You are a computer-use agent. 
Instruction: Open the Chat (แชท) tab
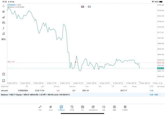[x=104, y=108]
